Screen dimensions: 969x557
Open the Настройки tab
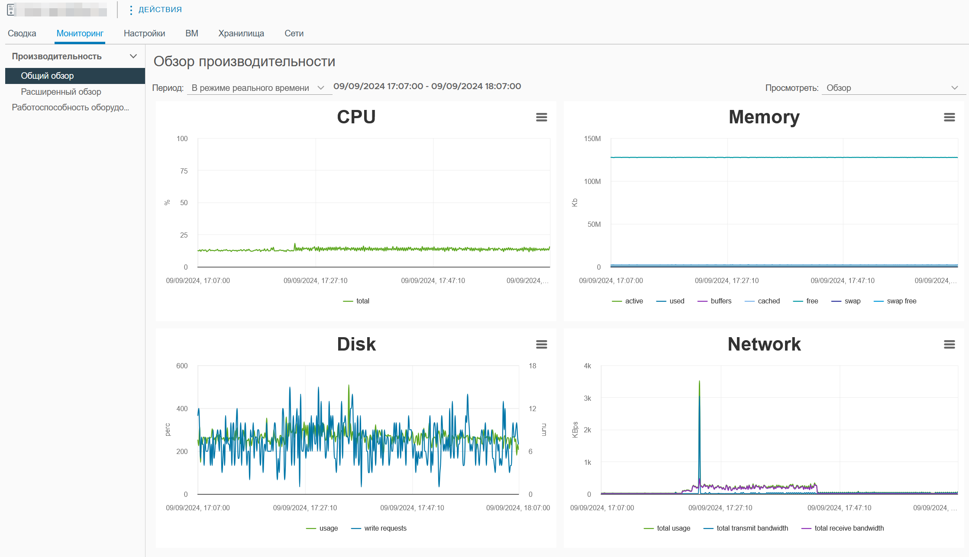pyautogui.click(x=144, y=33)
